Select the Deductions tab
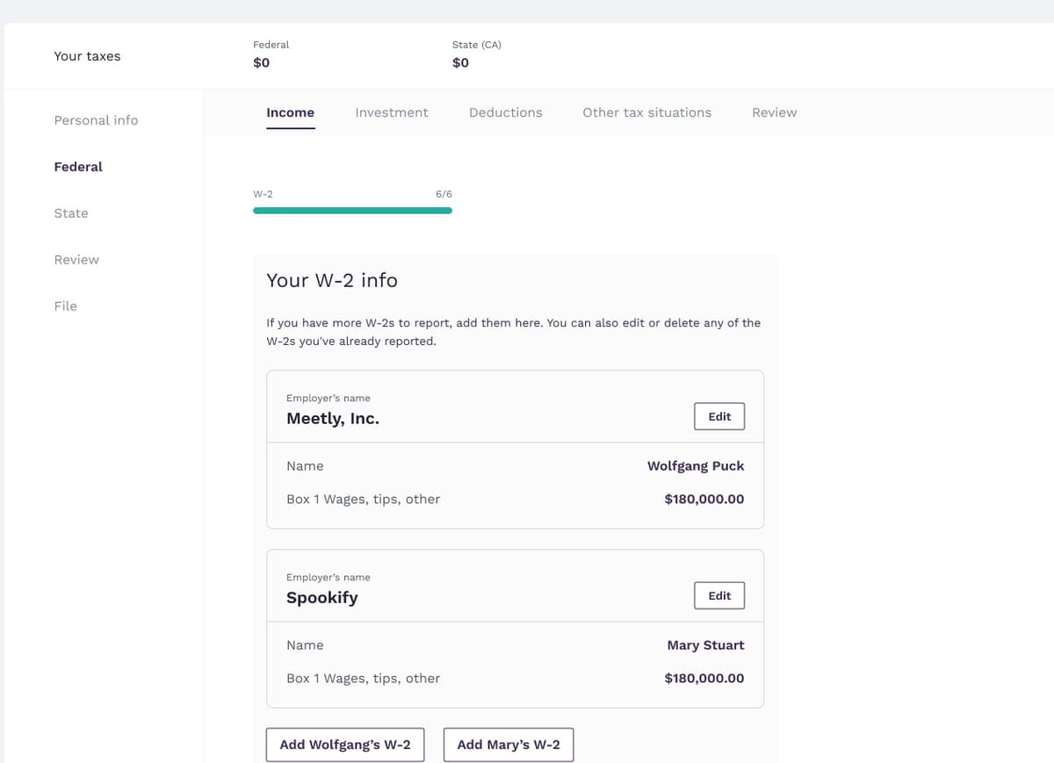This screenshot has height=763, width=1054. [505, 112]
